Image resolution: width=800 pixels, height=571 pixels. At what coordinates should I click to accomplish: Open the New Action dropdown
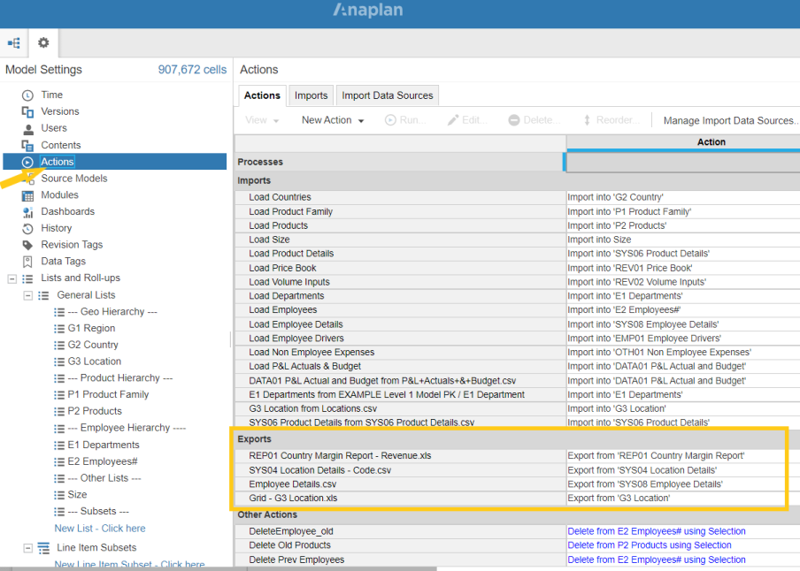(333, 120)
